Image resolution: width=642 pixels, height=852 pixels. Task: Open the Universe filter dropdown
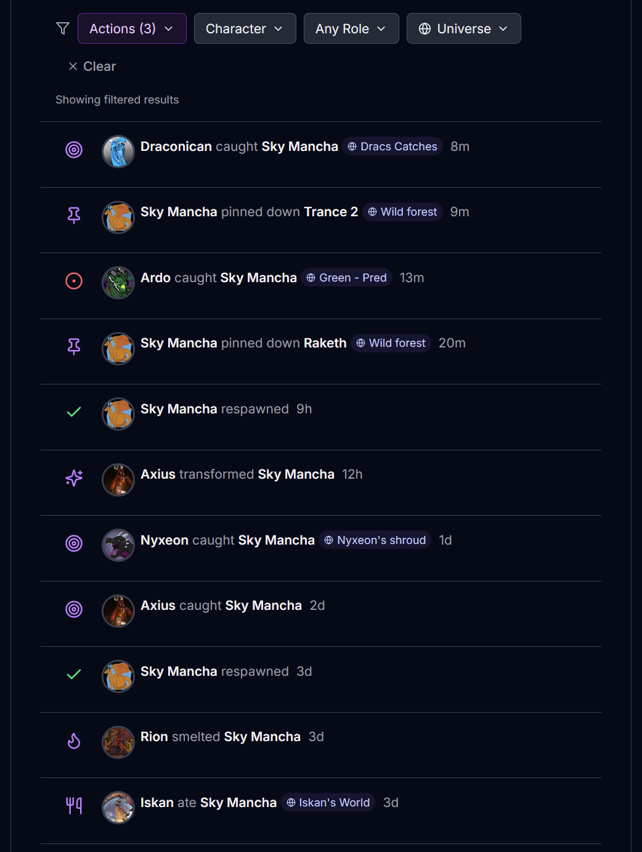pyautogui.click(x=463, y=28)
